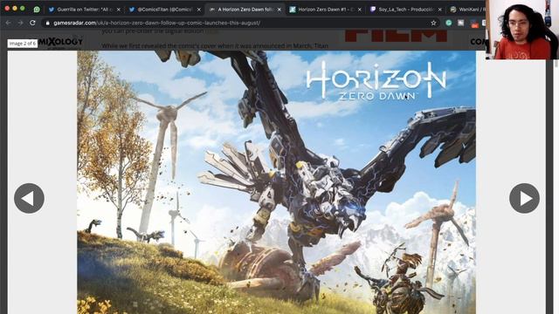
Task: Bookmark this page with the star icon
Action: (433, 23)
